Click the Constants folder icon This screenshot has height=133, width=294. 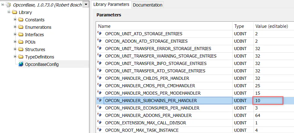tap(21, 20)
